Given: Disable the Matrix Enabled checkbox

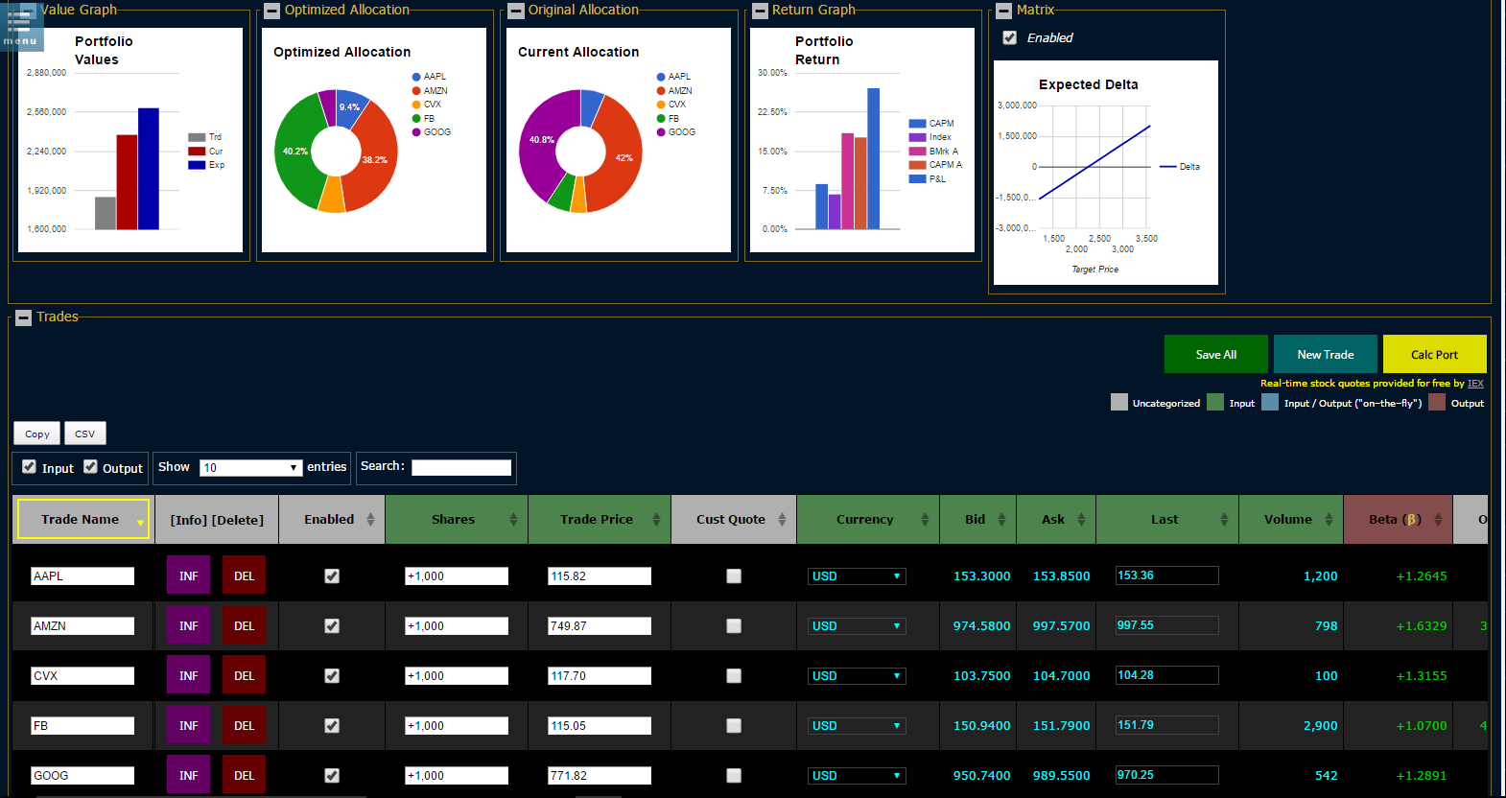Looking at the screenshot, I should (x=1009, y=38).
